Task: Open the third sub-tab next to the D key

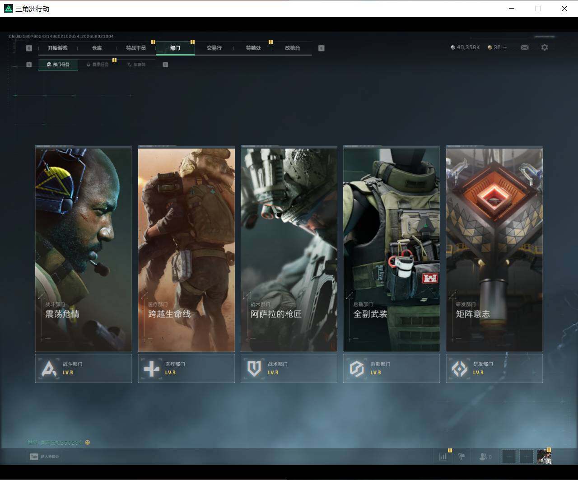Action: click(x=137, y=65)
